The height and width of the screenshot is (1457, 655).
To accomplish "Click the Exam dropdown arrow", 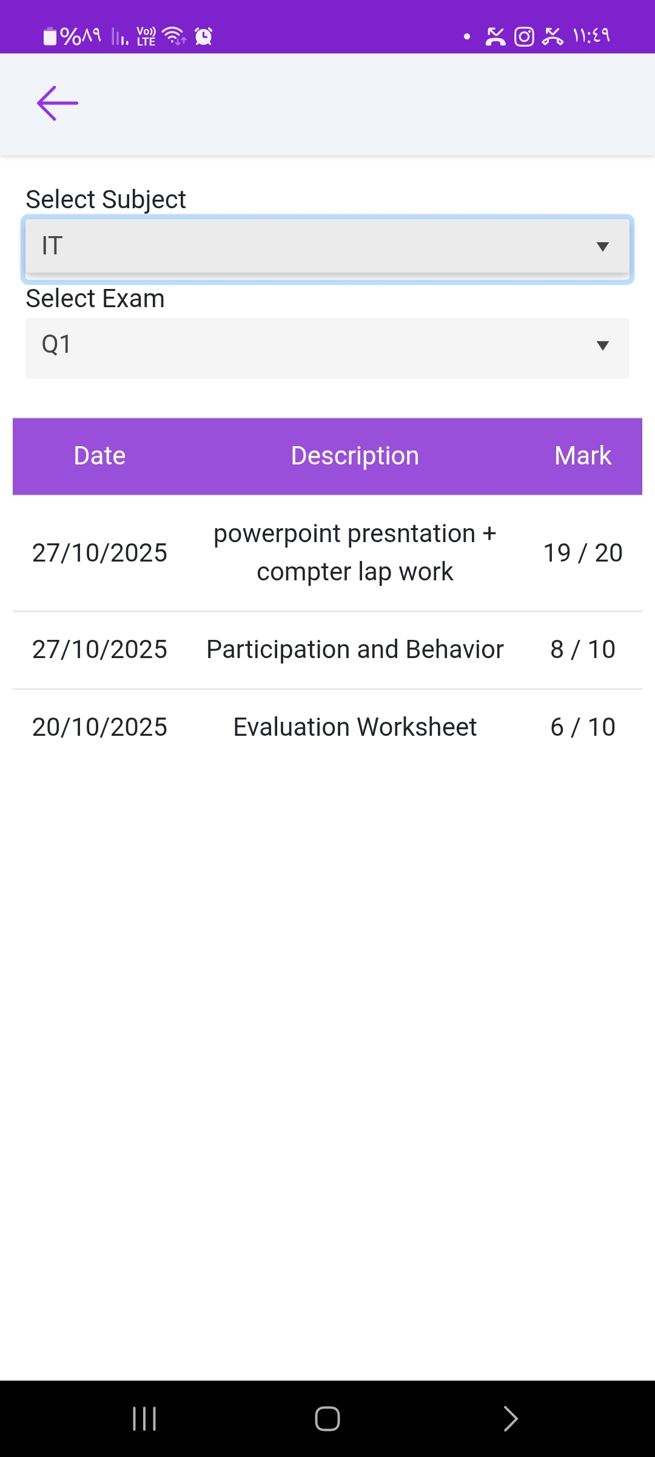I will 602,346.
